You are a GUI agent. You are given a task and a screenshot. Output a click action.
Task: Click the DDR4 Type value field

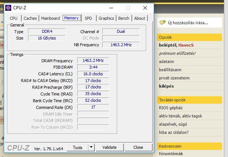pos(47,31)
